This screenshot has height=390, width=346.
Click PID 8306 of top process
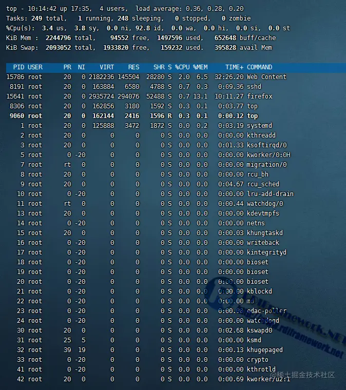pyautogui.click(x=17, y=106)
